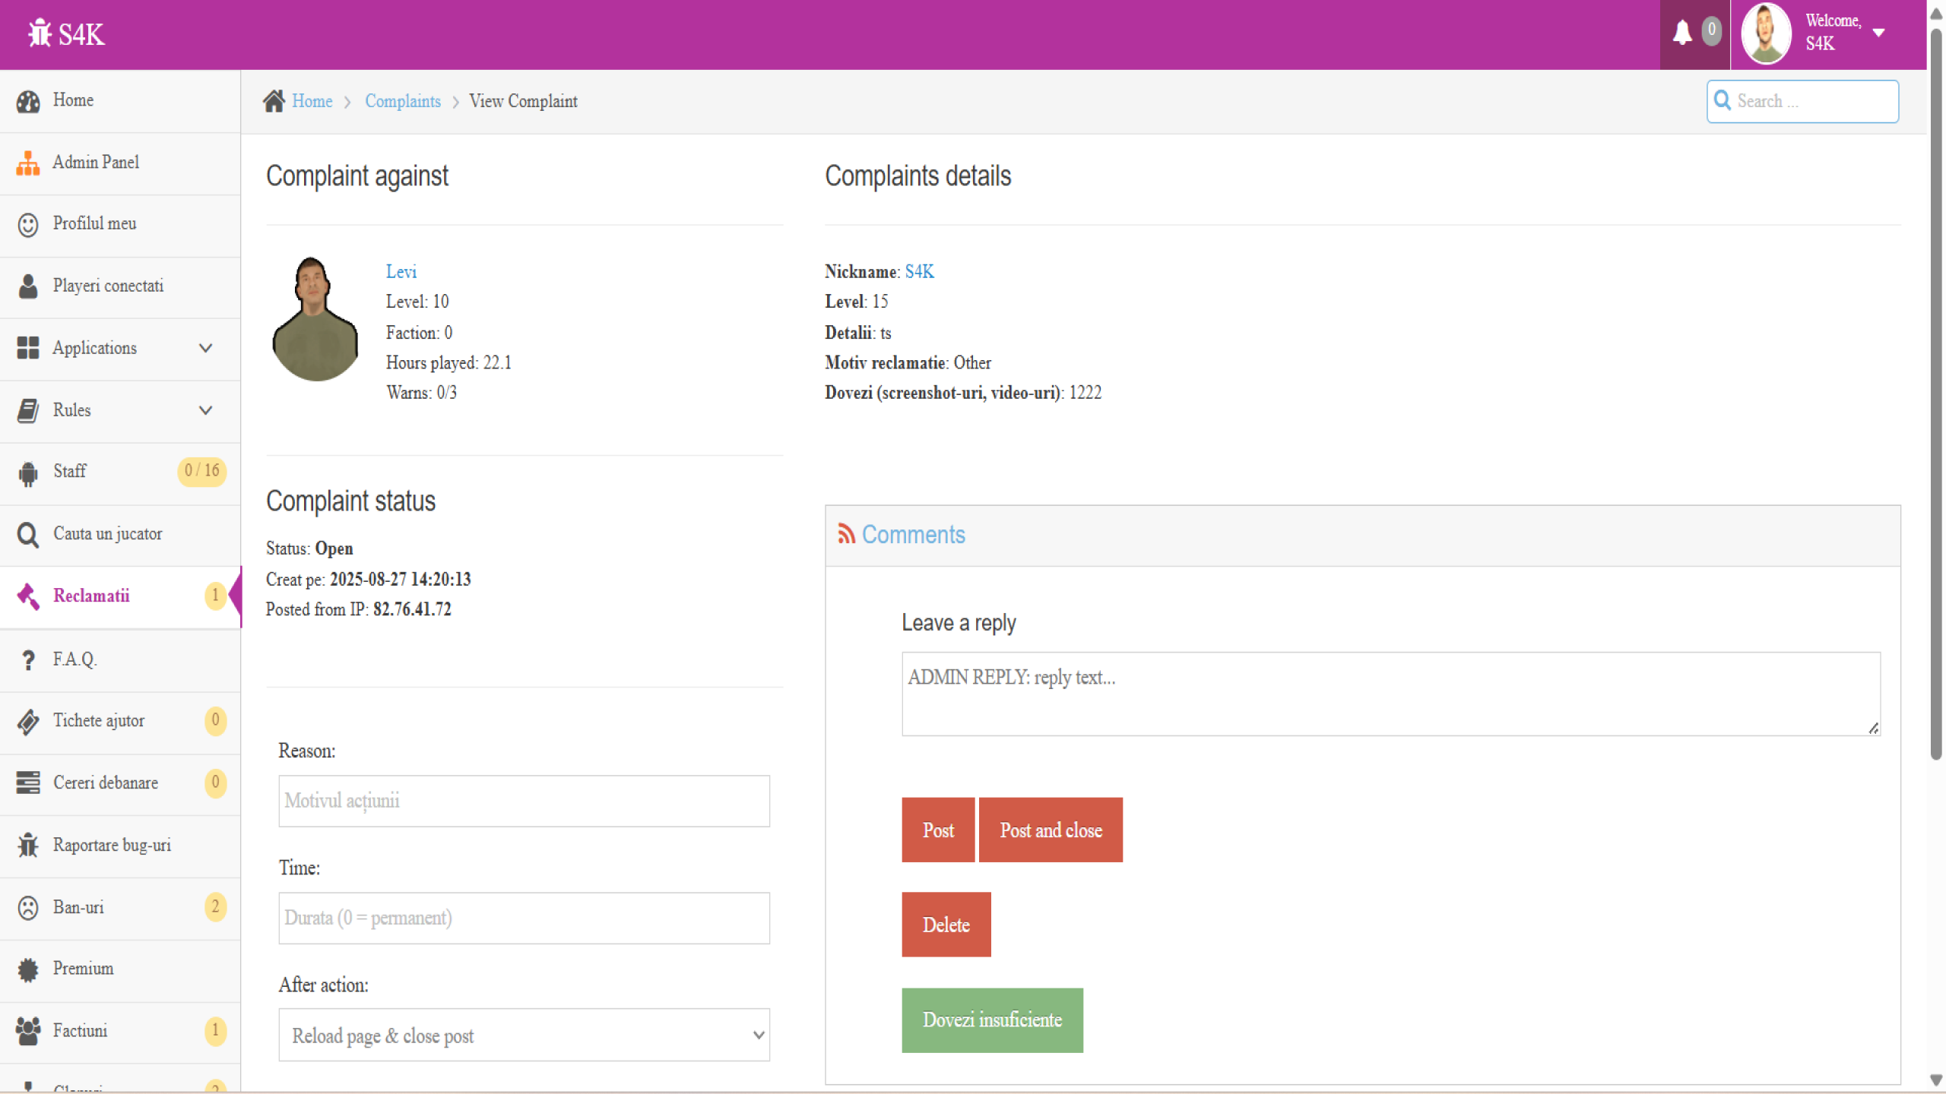
Task: Click the Post and close button
Action: pyautogui.click(x=1050, y=830)
